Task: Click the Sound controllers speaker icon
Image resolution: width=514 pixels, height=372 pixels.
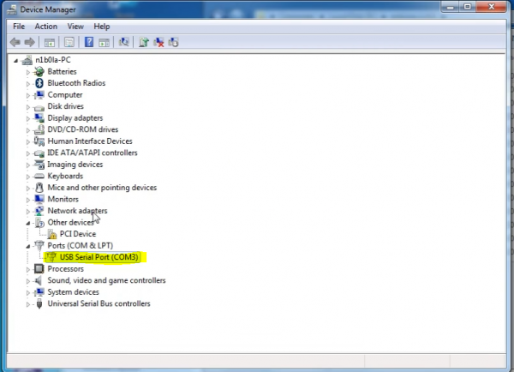Action: click(x=39, y=280)
